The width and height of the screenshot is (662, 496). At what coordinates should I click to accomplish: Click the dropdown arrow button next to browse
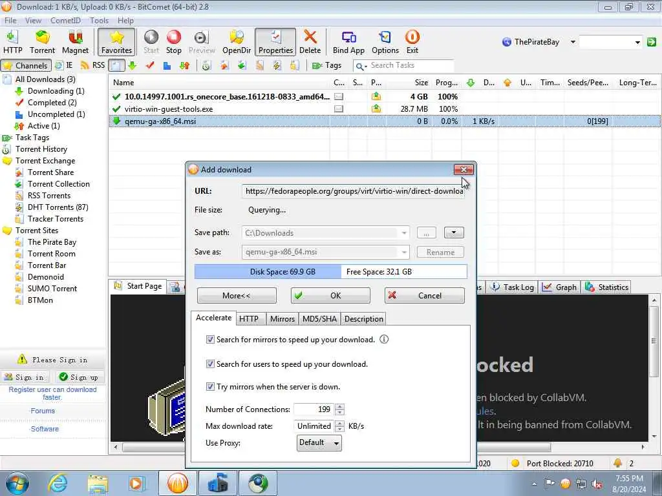click(x=454, y=232)
